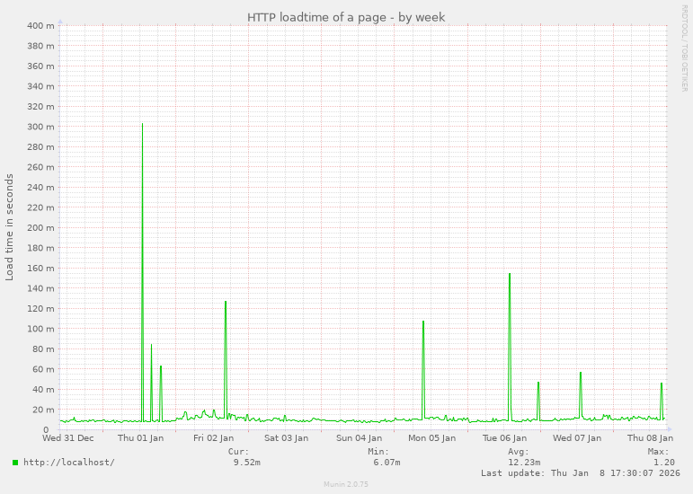Click the 'Avg:' column header
The image size is (693, 494).
519,452
